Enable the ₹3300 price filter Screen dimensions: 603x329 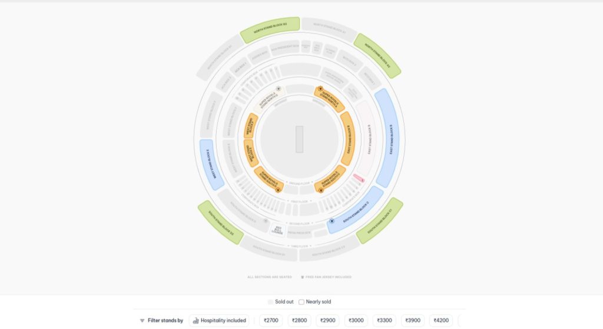pyautogui.click(x=385, y=321)
